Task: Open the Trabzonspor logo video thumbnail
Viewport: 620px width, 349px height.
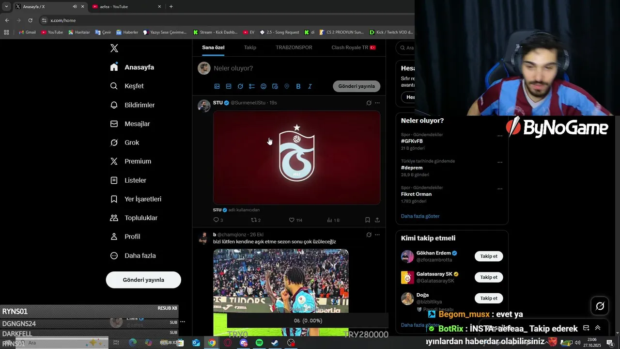Action: tap(296, 158)
